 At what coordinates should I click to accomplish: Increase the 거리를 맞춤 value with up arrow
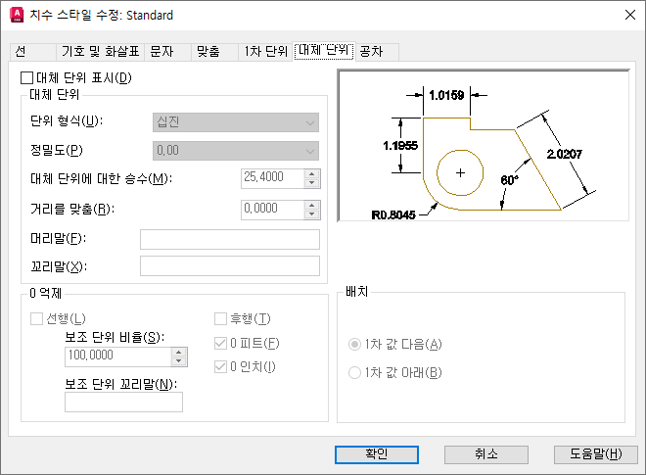click(312, 205)
